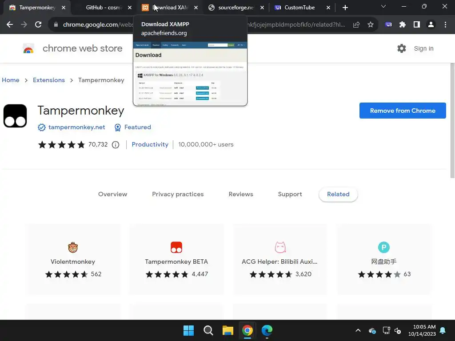Open the OneDrive cloud tray icon
455x341 pixels.
click(x=372, y=330)
